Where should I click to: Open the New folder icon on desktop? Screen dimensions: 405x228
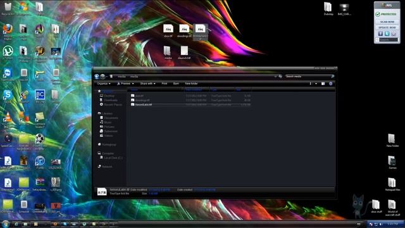click(392, 141)
